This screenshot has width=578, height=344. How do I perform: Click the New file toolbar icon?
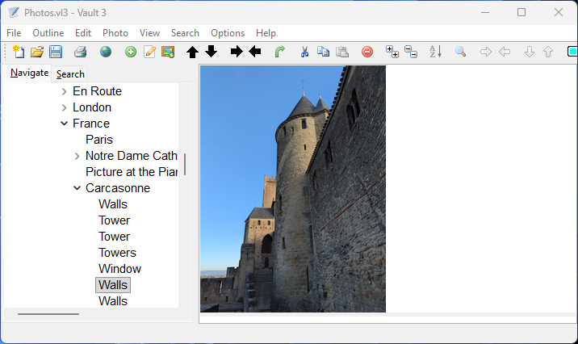[x=19, y=52]
